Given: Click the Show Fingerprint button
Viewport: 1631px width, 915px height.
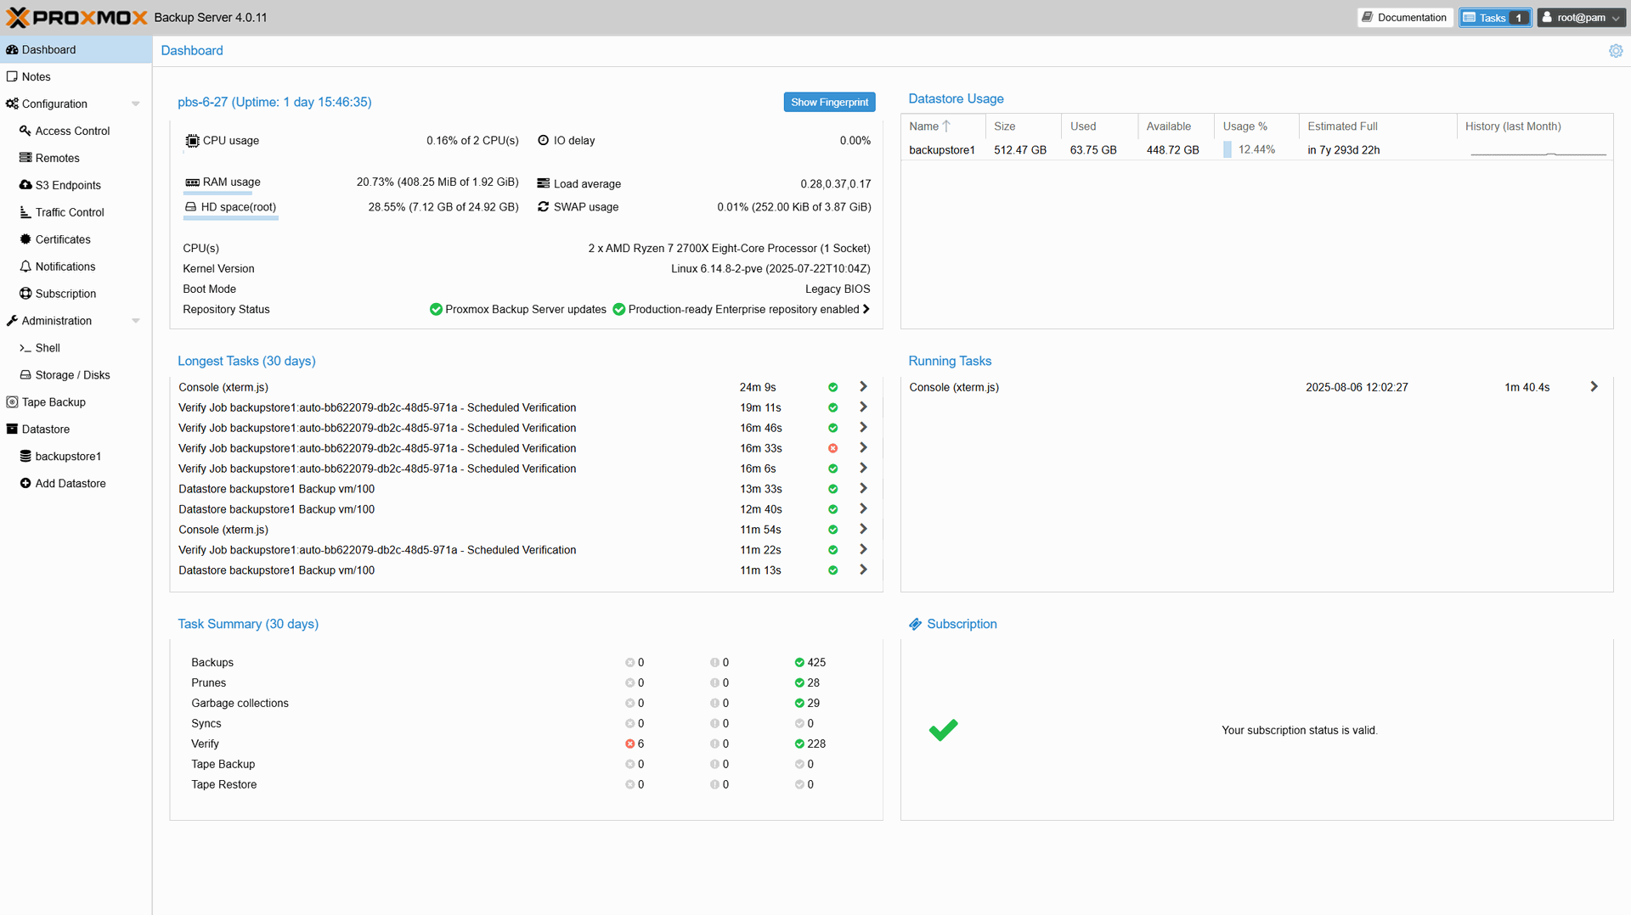Looking at the screenshot, I should pyautogui.click(x=829, y=102).
